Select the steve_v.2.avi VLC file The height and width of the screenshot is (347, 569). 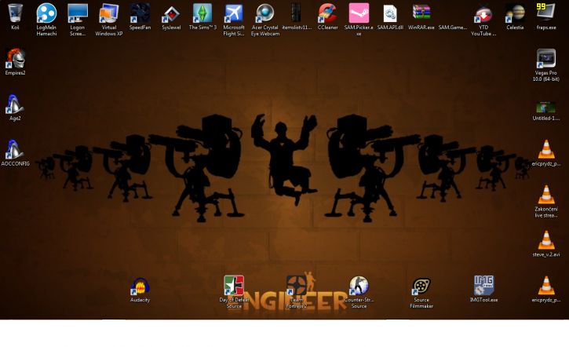click(546, 240)
